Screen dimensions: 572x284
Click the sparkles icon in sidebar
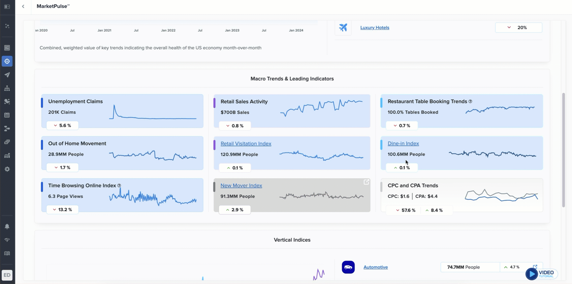pyautogui.click(x=7, y=26)
